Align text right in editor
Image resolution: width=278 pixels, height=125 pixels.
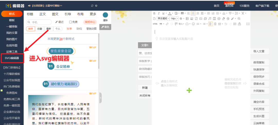[x=198, y=13]
